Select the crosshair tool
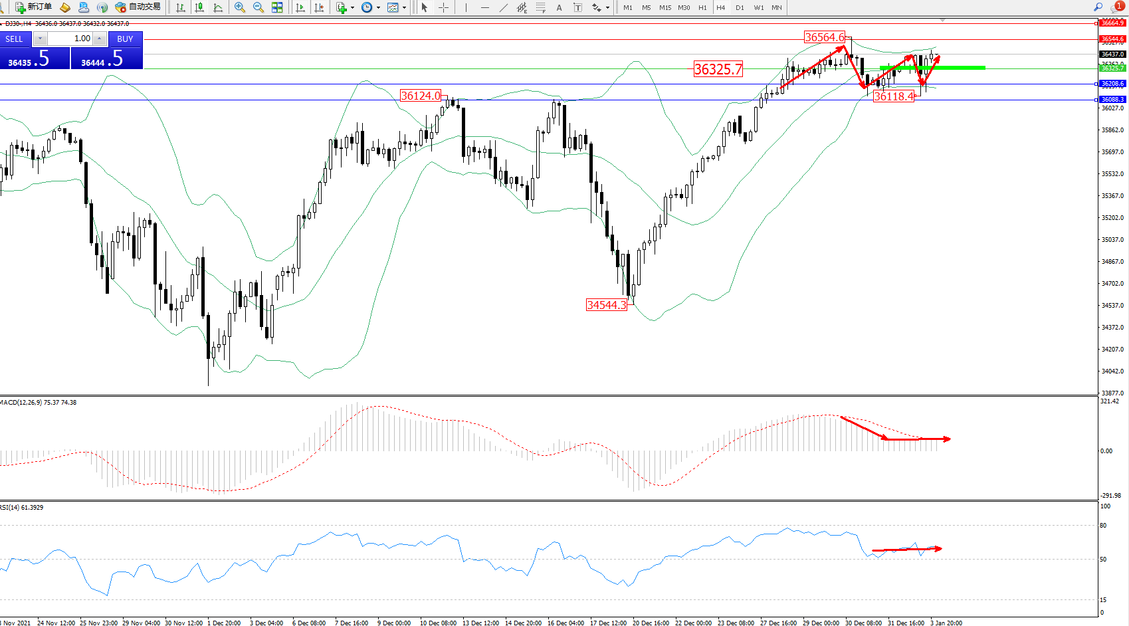 pyautogui.click(x=443, y=7)
